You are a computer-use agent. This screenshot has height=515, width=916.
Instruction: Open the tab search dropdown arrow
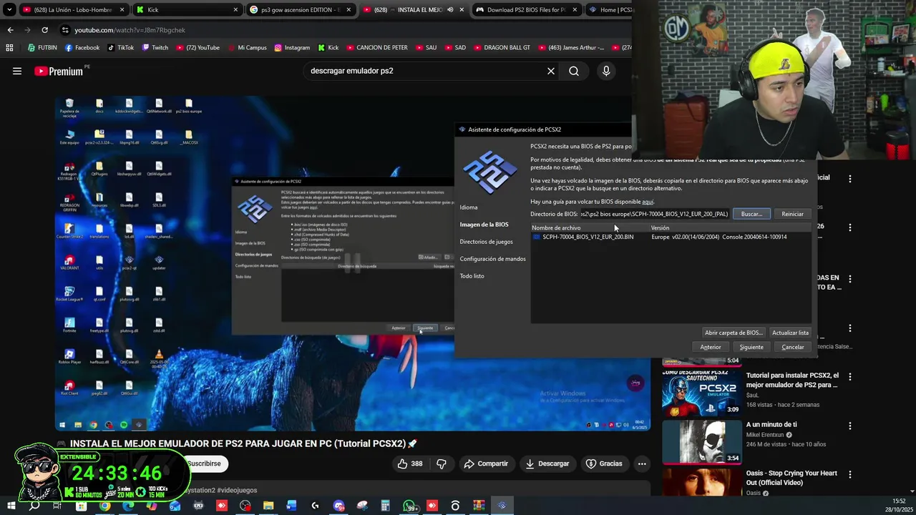click(9, 10)
